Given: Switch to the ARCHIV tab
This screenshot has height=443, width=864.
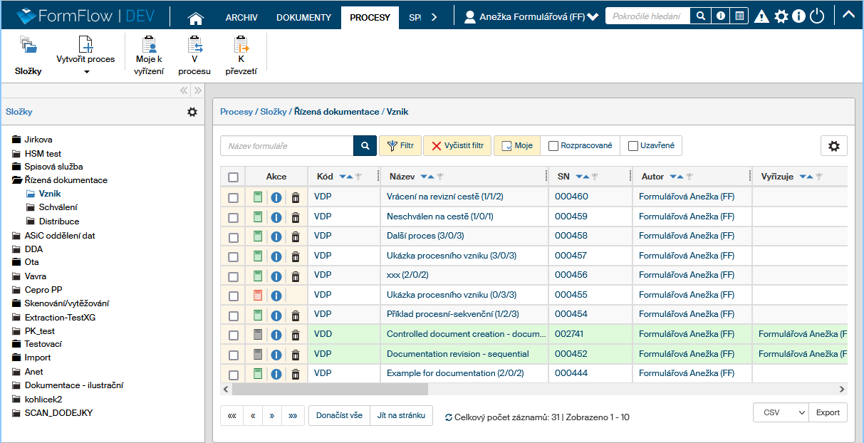Looking at the screenshot, I should tap(241, 18).
